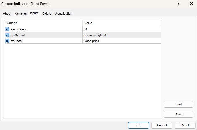197x130 pixels.
Task: Click Reset to restore default inputs
Action: pyautogui.click(x=185, y=125)
